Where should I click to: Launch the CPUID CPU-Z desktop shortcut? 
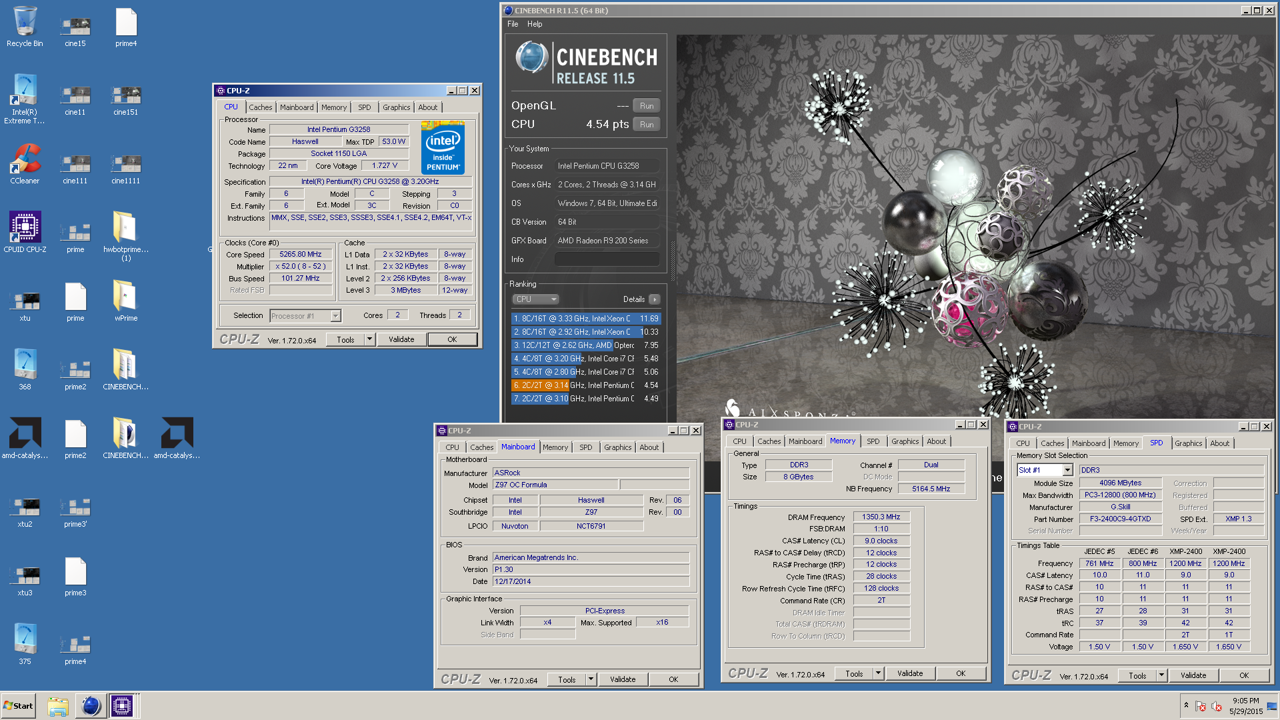click(x=25, y=232)
